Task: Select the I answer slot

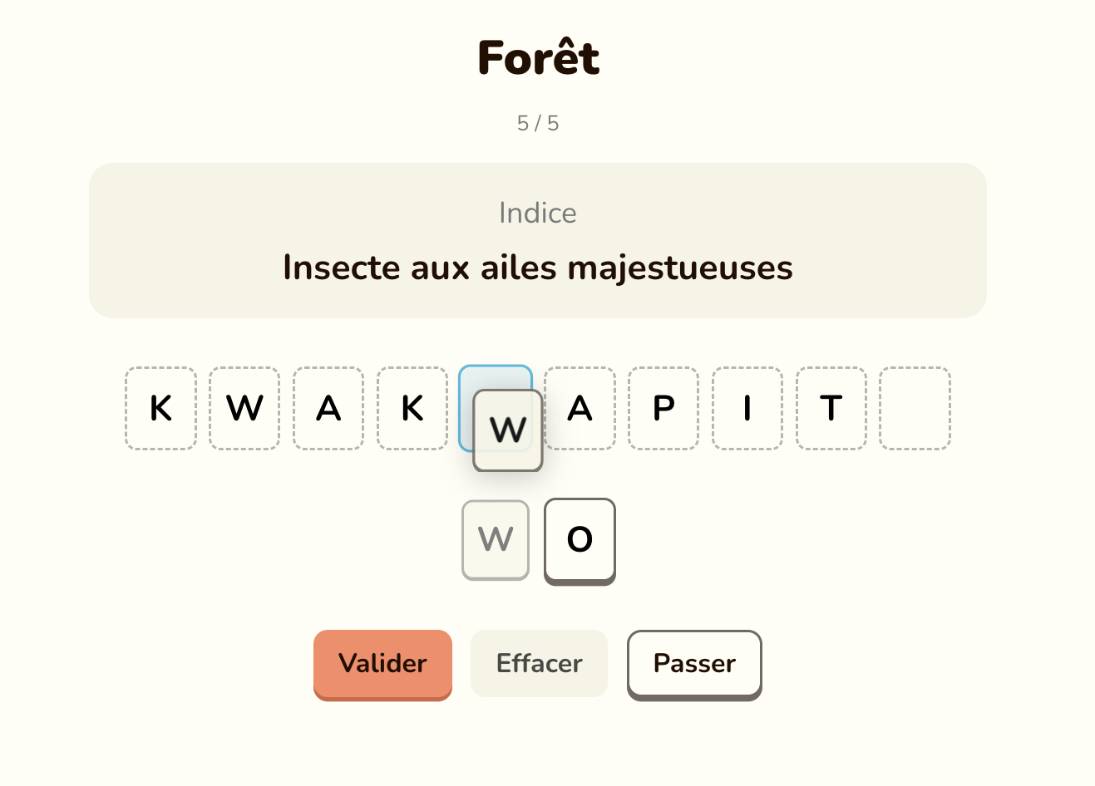Action: (x=747, y=408)
